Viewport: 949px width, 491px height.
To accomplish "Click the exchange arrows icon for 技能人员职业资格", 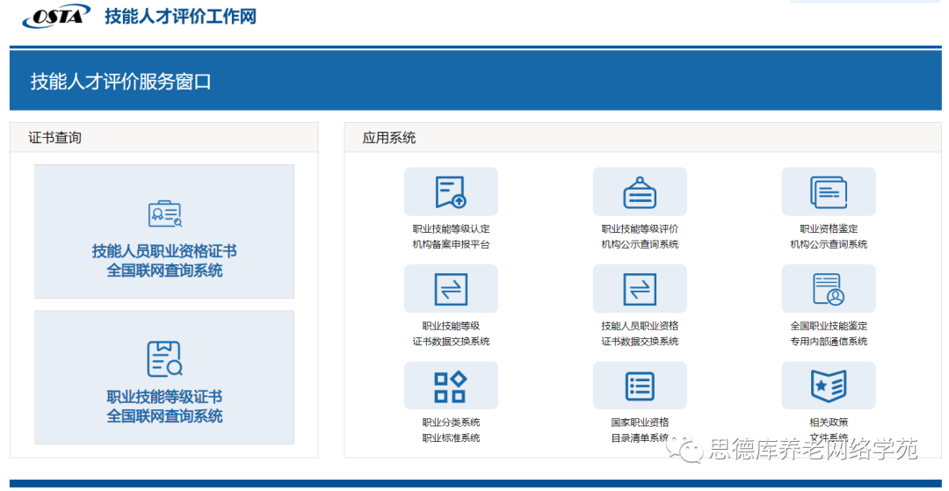I will coord(640,288).
